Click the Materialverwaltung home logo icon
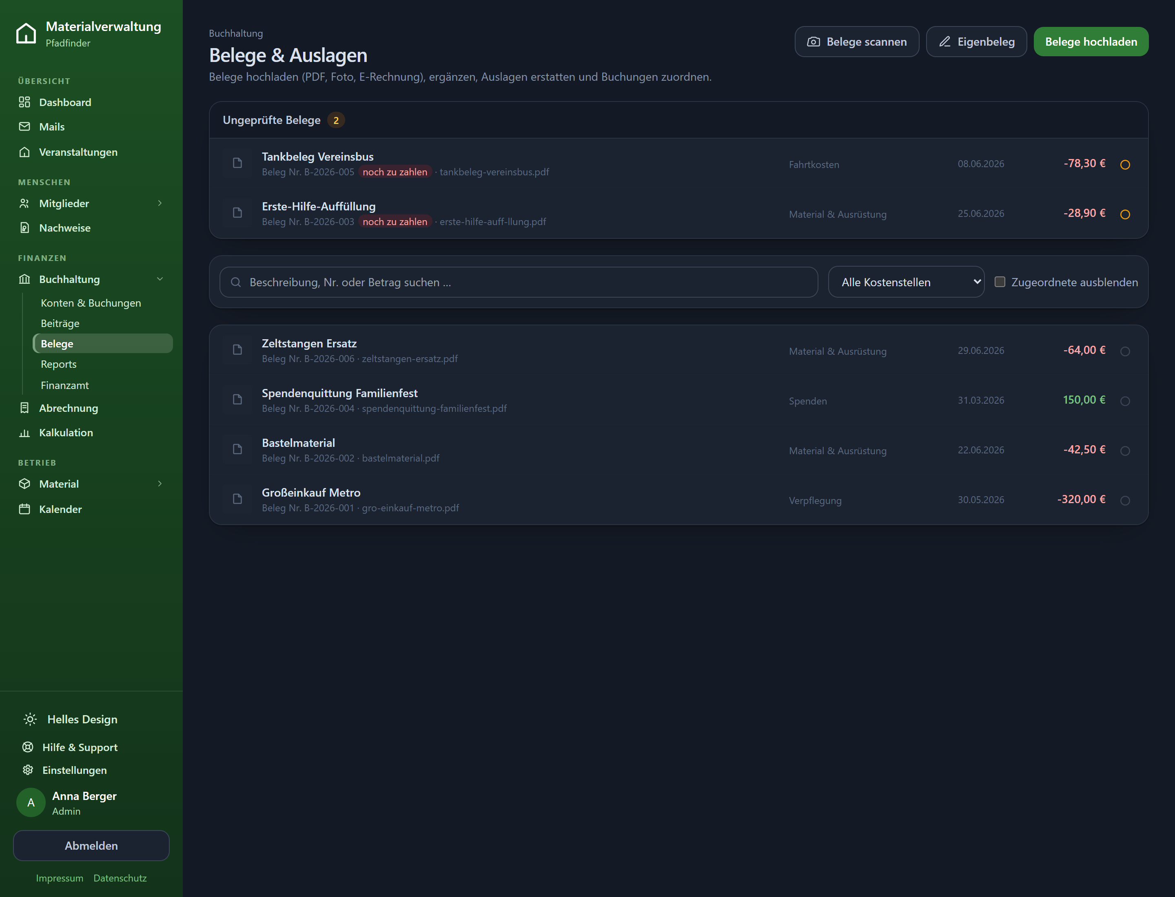This screenshot has height=897, width=1175. [x=26, y=33]
